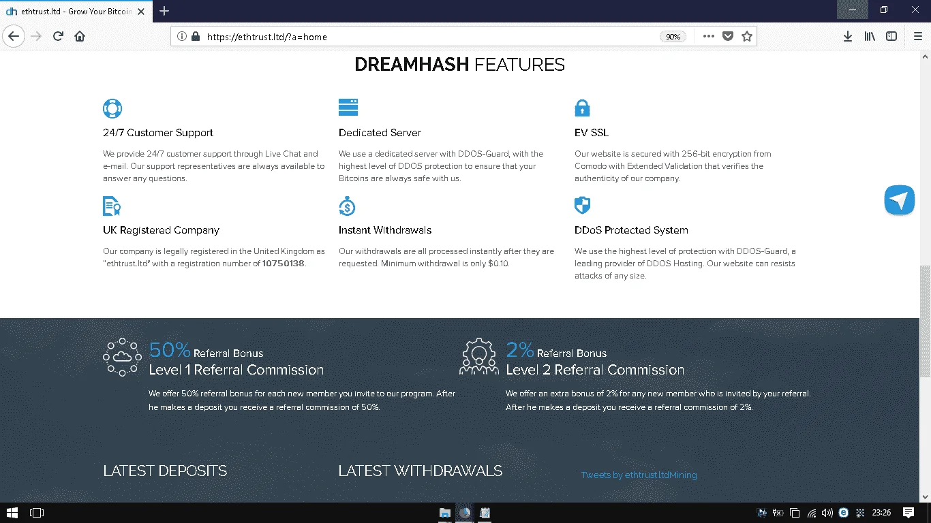Toggle the sidebars view
The width and height of the screenshot is (931, 523).
[x=891, y=36]
